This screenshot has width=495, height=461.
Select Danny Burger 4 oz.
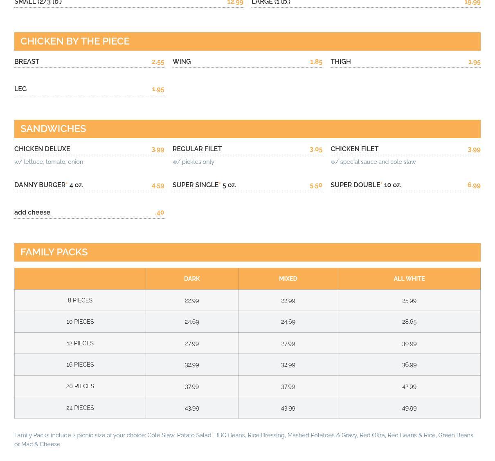49,185
